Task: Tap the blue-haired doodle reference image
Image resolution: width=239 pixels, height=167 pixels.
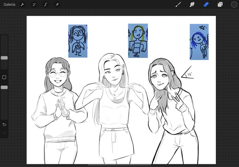Action: tap(199, 42)
